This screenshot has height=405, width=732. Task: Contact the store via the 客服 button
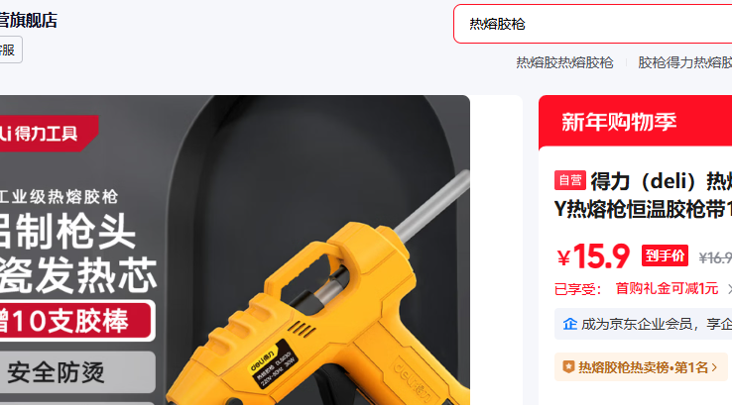[x=10, y=50]
